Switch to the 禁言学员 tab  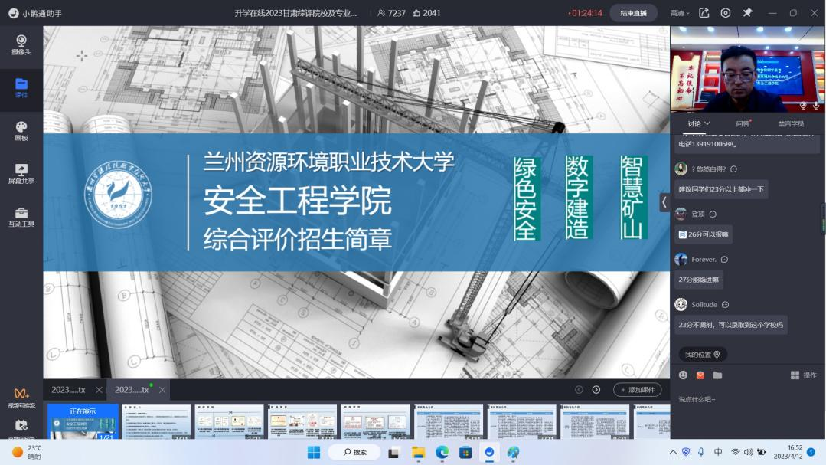pos(791,123)
